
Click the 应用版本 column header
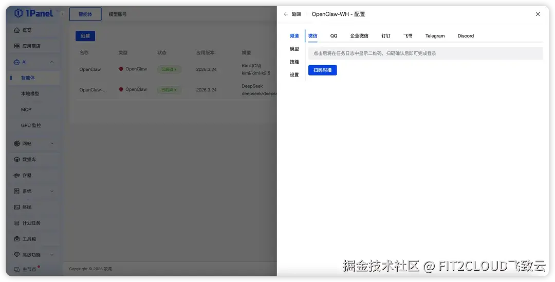tap(205, 53)
